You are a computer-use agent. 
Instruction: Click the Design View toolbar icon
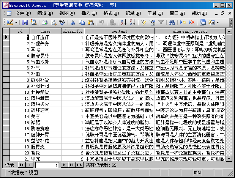[10, 22]
